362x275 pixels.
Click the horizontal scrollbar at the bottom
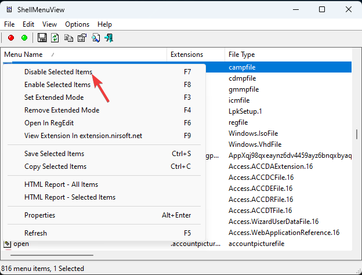[49, 255]
